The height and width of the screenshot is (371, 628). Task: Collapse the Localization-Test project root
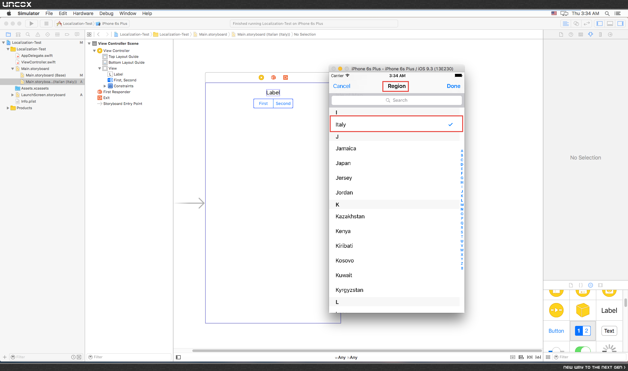pos(4,42)
